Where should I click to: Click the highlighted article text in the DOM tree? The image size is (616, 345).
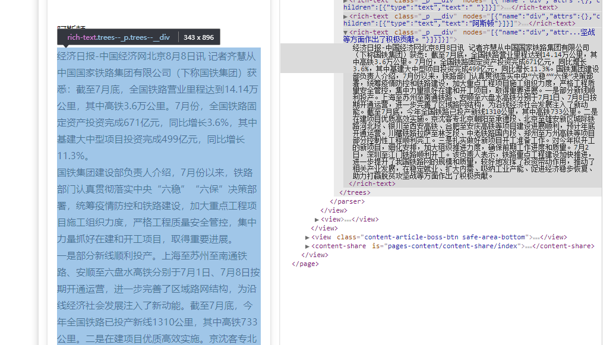(x=476, y=112)
